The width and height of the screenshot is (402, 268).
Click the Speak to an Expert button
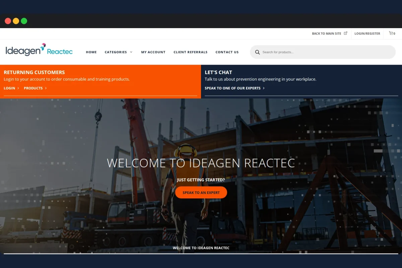point(201,193)
